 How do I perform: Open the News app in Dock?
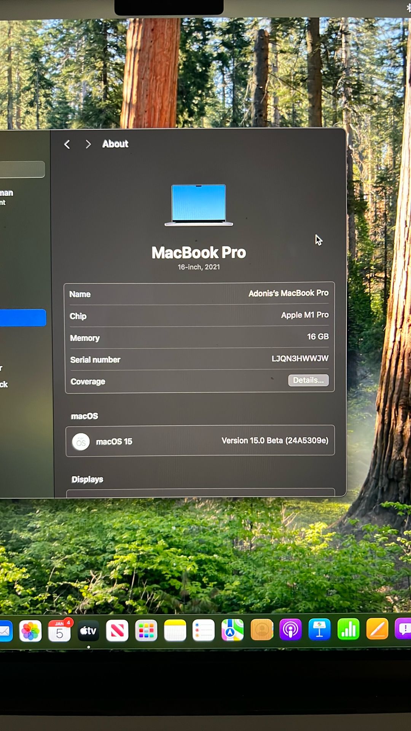(117, 630)
